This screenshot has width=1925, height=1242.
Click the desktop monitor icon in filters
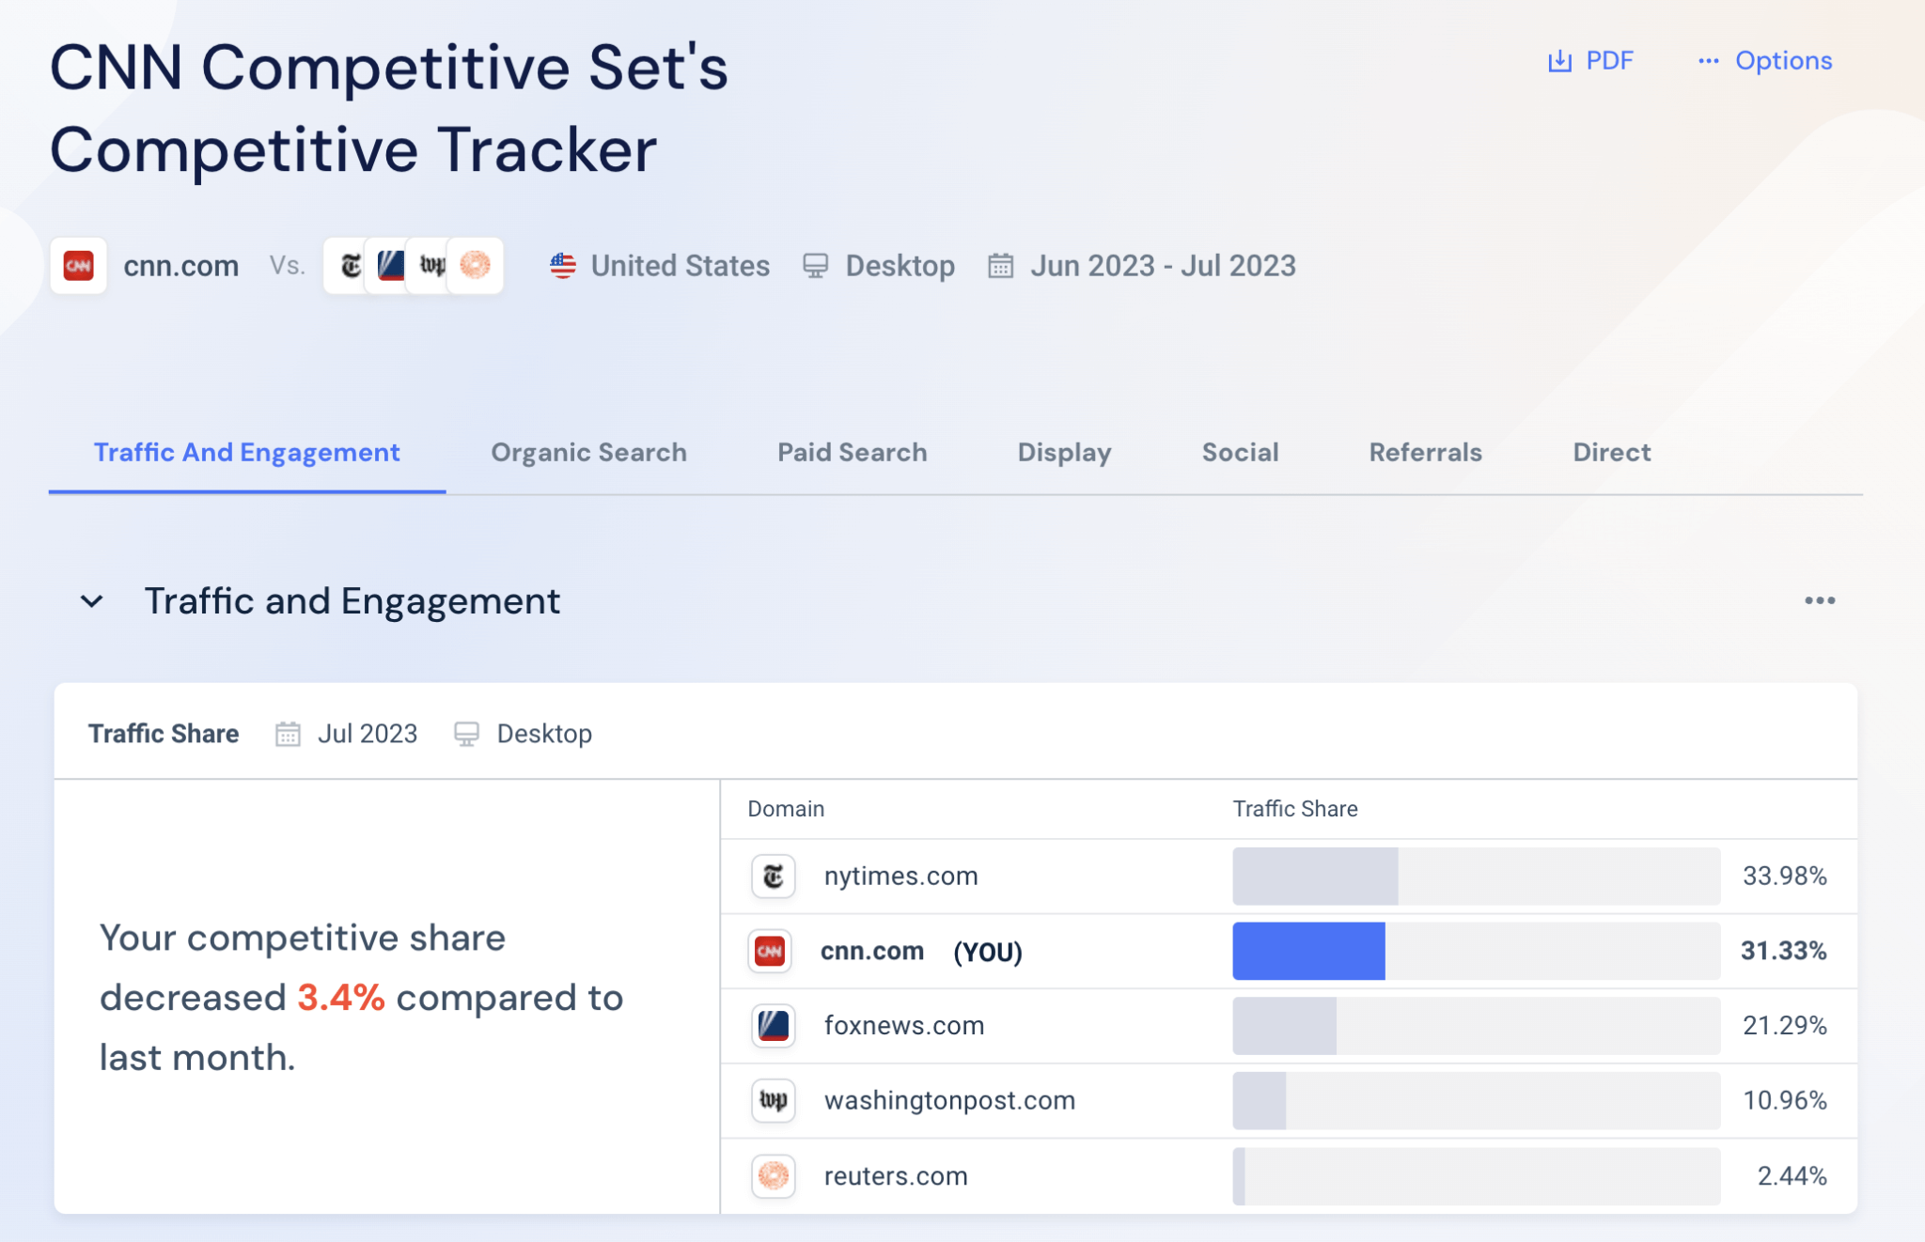click(815, 266)
